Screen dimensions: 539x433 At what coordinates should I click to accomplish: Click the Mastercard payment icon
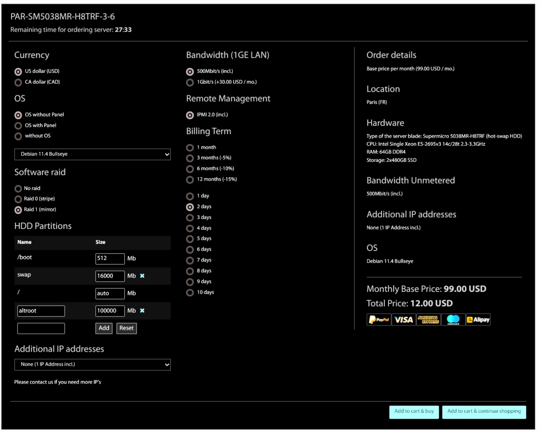click(x=453, y=320)
